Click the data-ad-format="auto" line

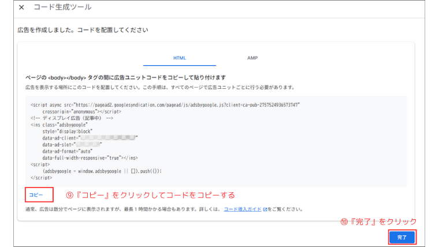[68, 151]
